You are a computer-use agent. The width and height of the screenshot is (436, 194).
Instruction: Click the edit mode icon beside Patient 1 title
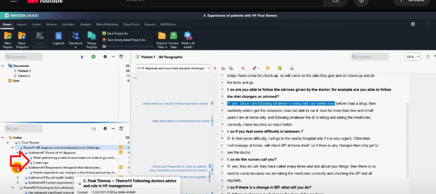[x=138, y=57]
